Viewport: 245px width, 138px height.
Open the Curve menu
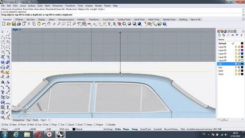[23, 6]
